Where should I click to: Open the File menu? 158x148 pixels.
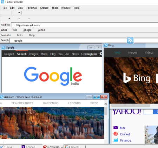5,8
